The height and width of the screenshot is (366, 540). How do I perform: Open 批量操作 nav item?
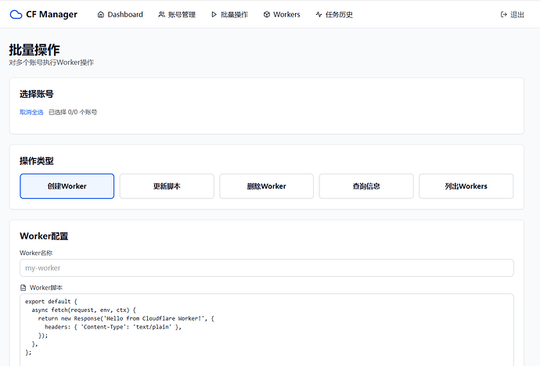coord(229,14)
